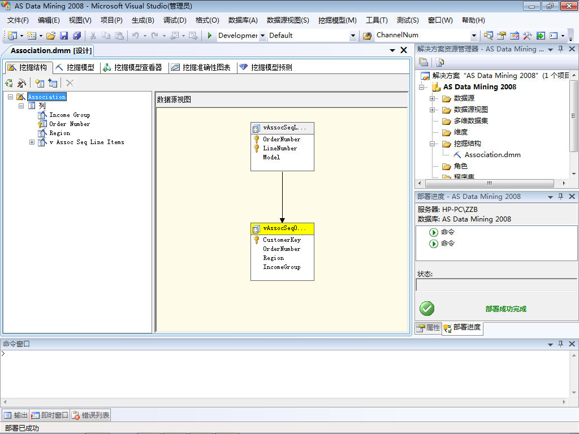Viewport: 579px width, 434px height.
Task: Select Income Group column
Action: [x=70, y=115]
